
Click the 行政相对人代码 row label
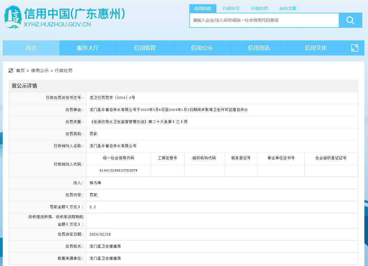click(68, 164)
